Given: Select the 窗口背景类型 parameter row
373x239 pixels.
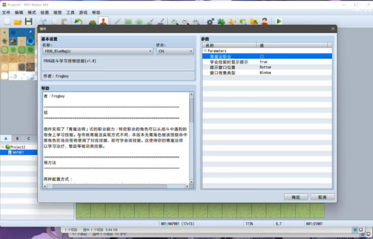Looking at the screenshot, I should tap(267, 73).
